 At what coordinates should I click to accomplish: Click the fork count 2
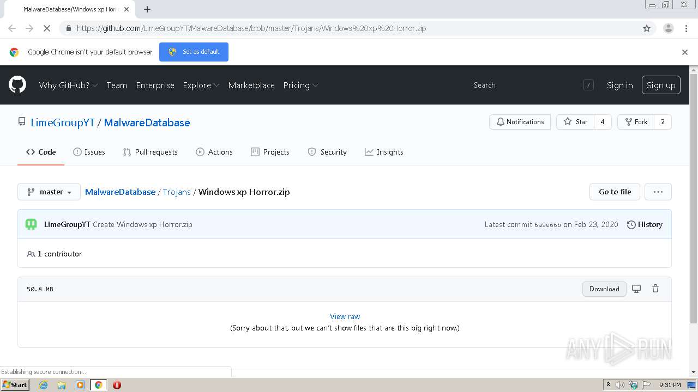tap(663, 122)
